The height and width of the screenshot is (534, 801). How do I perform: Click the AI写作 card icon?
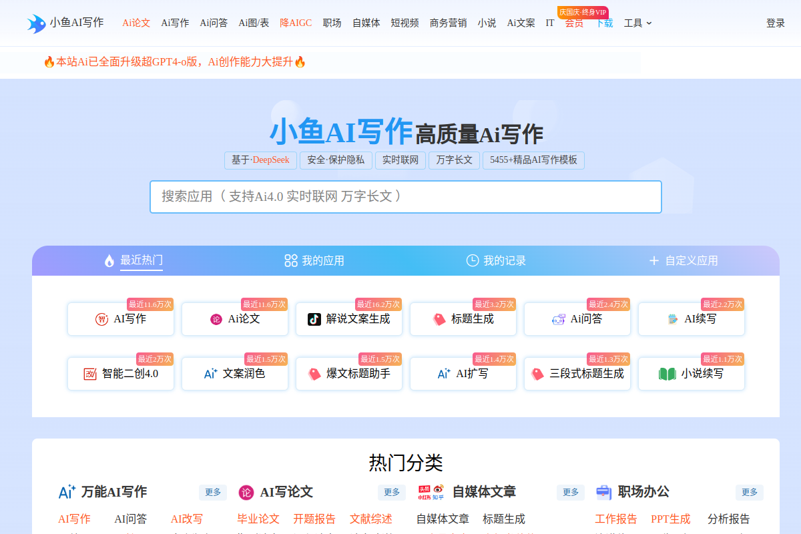pos(102,320)
